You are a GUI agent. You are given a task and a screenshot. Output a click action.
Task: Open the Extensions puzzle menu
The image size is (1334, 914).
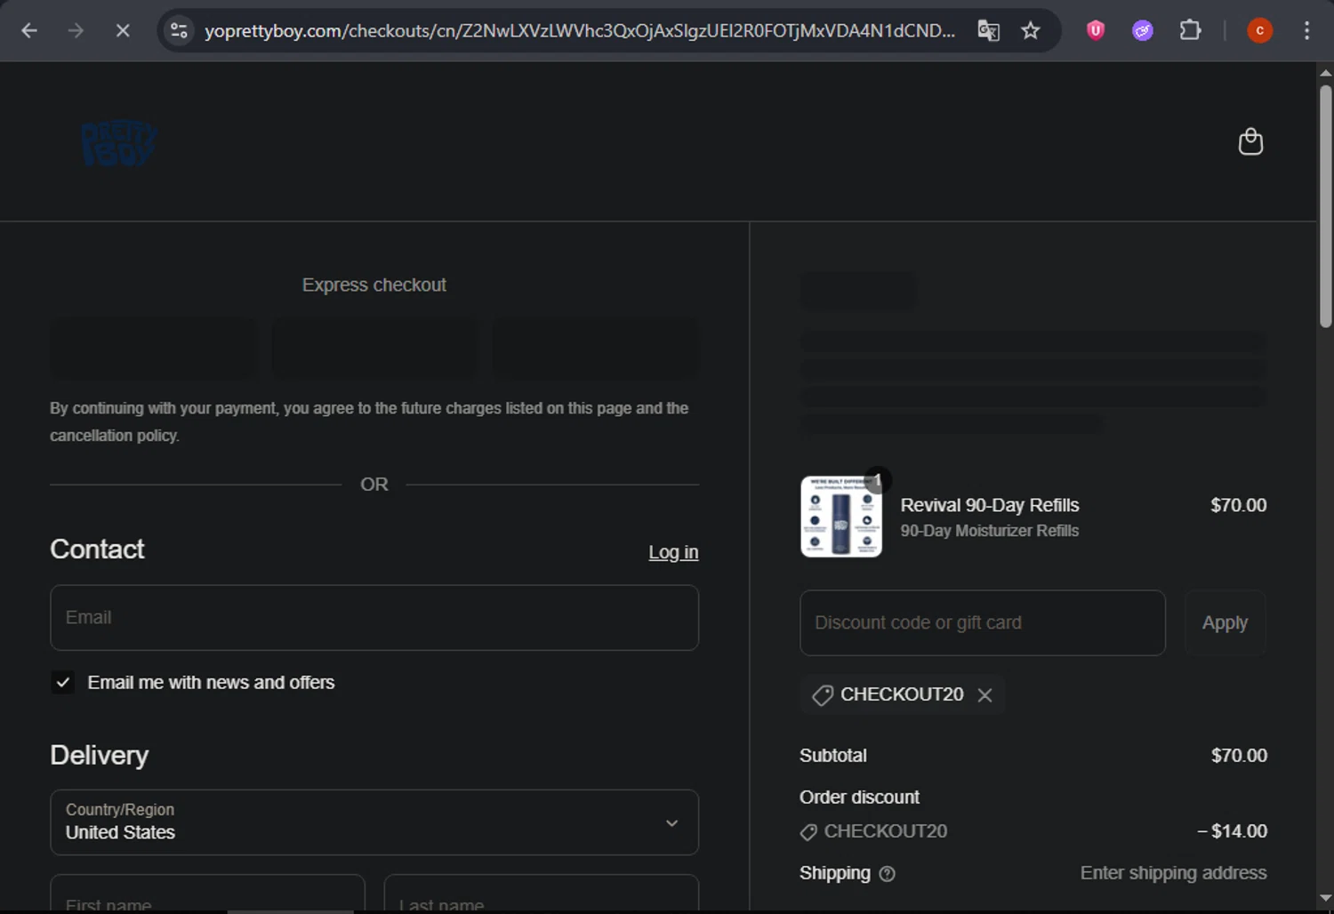pyautogui.click(x=1190, y=31)
